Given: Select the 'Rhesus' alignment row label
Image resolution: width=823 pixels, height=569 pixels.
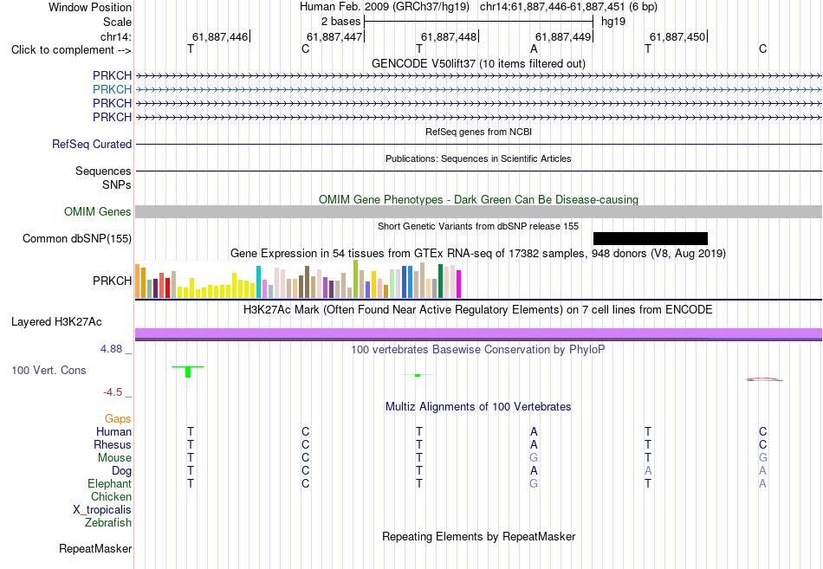Looking at the screenshot, I should (113, 444).
